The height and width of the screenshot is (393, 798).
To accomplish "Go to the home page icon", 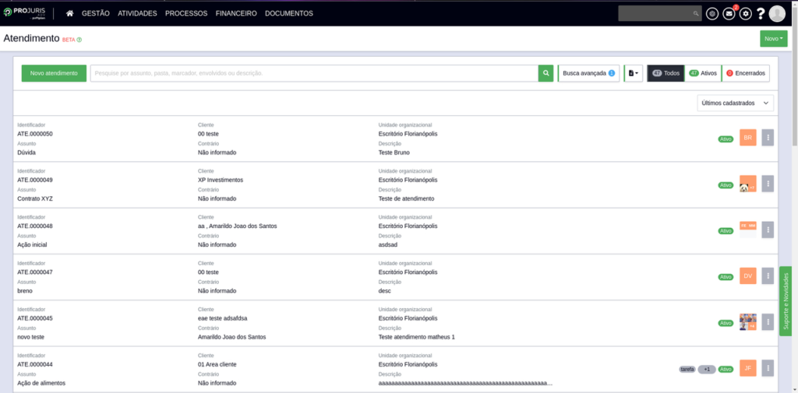I will tap(70, 13).
